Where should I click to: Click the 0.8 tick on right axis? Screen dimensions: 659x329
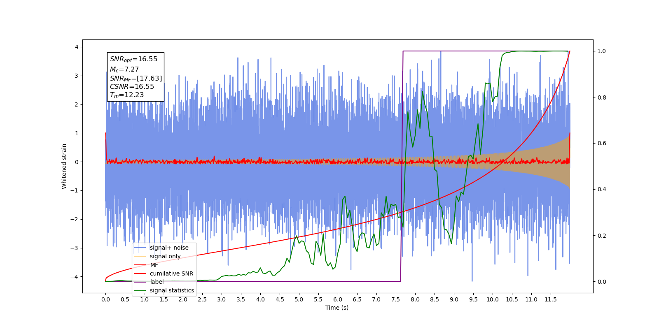602,97
